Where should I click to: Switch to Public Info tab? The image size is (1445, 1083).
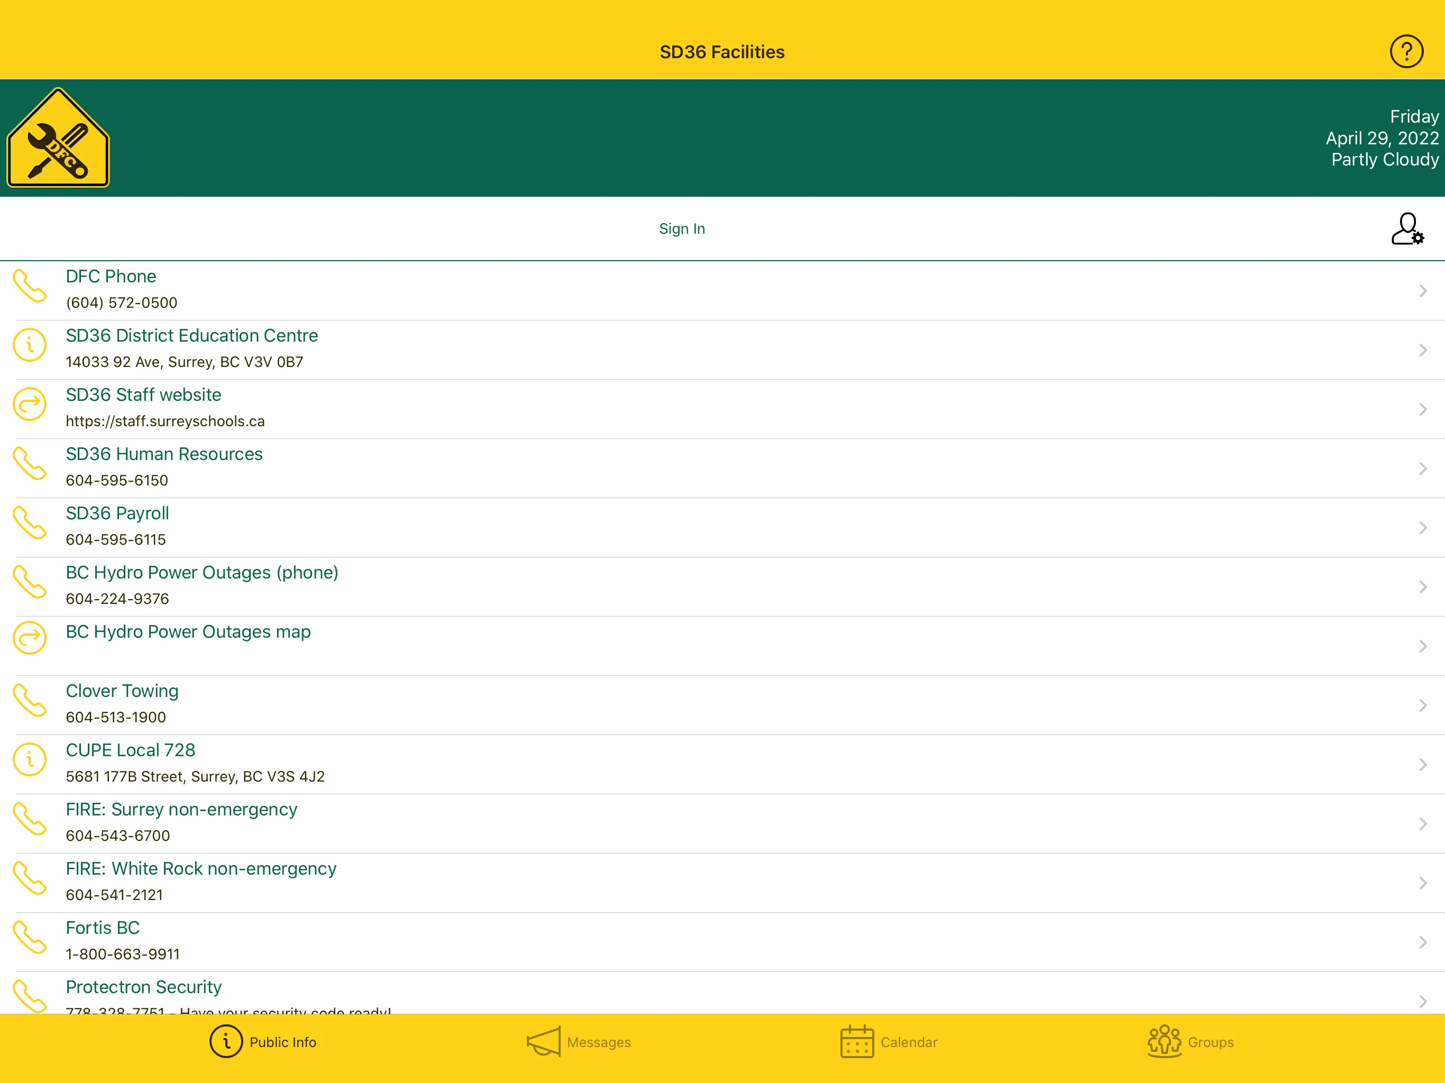(x=263, y=1042)
